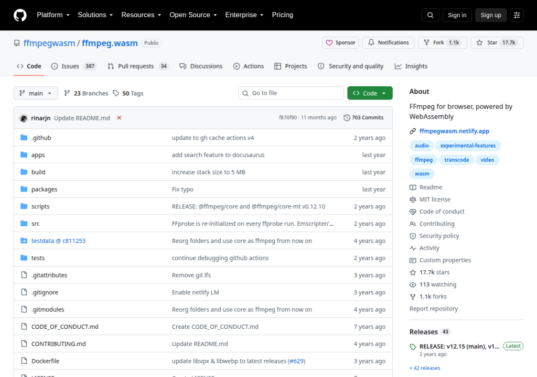Switch to the Projects tab
This screenshot has height=377, width=537.
291,66
